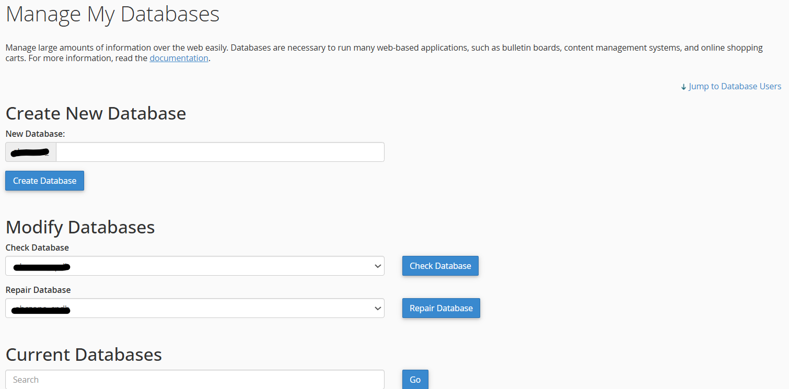Screen dimensions: 789x389
Task: Open the documentation link
Action: [179, 58]
